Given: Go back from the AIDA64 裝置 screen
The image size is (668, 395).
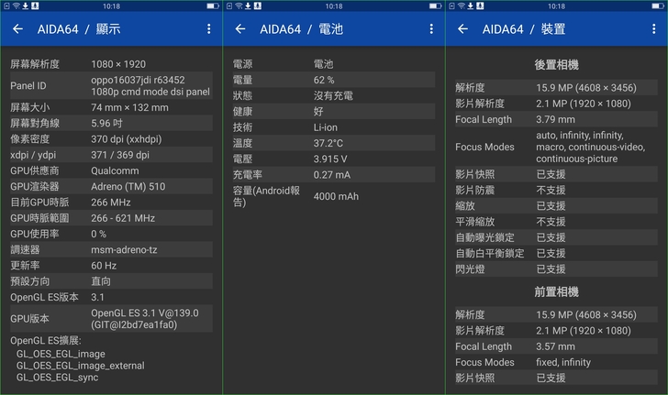Looking at the screenshot, I should (462, 29).
